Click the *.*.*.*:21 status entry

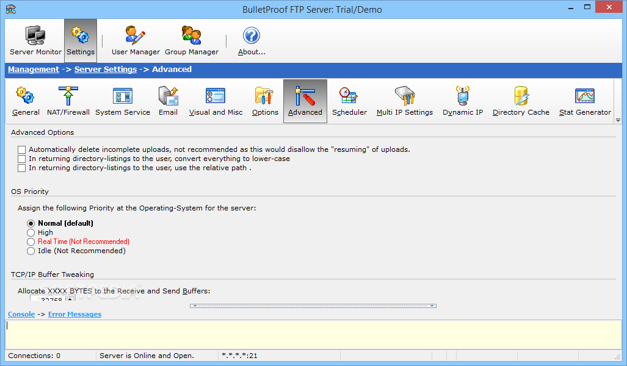click(x=239, y=356)
